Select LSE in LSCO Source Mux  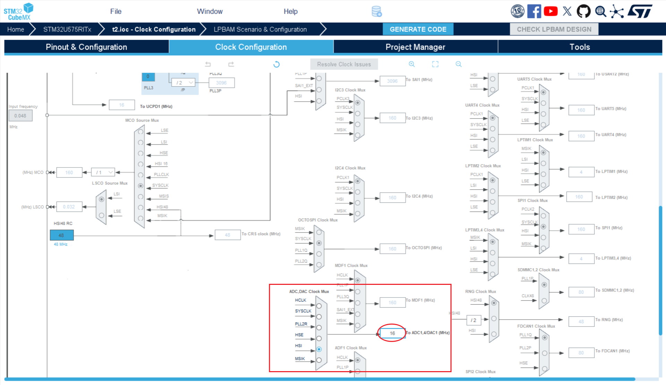click(102, 215)
